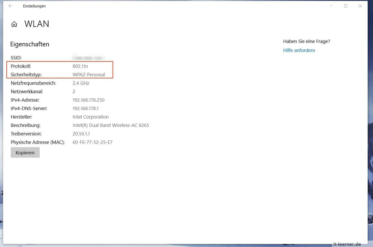This screenshot has width=373, height=247.
Task: Open the Hilfe anfordern link
Action: click(x=299, y=50)
